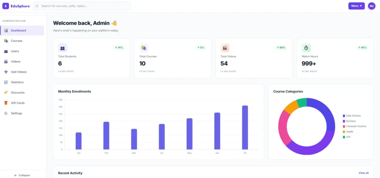Click the Gift Cards present icon
380x178 pixels.
click(x=6, y=103)
